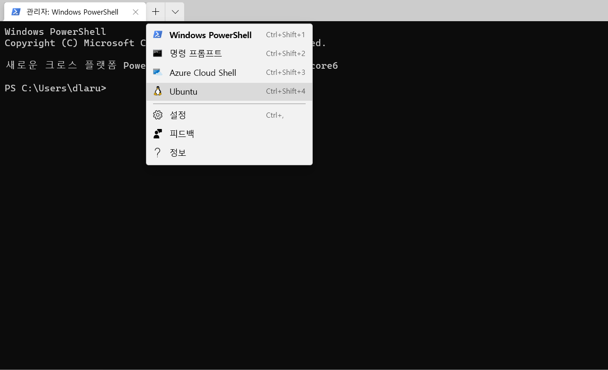608x370 pixels.
Task: Open 명령 프롬프트 profile
Action: point(229,54)
